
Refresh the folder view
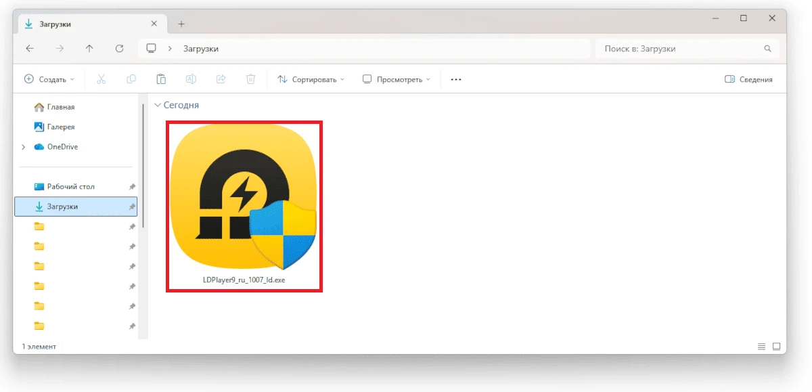pos(120,49)
